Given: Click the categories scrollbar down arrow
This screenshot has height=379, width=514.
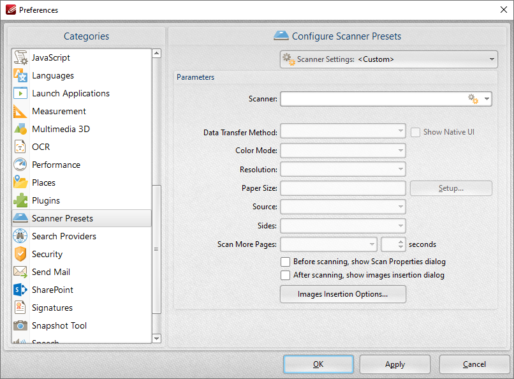Looking at the screenshot, I should 157,338.
